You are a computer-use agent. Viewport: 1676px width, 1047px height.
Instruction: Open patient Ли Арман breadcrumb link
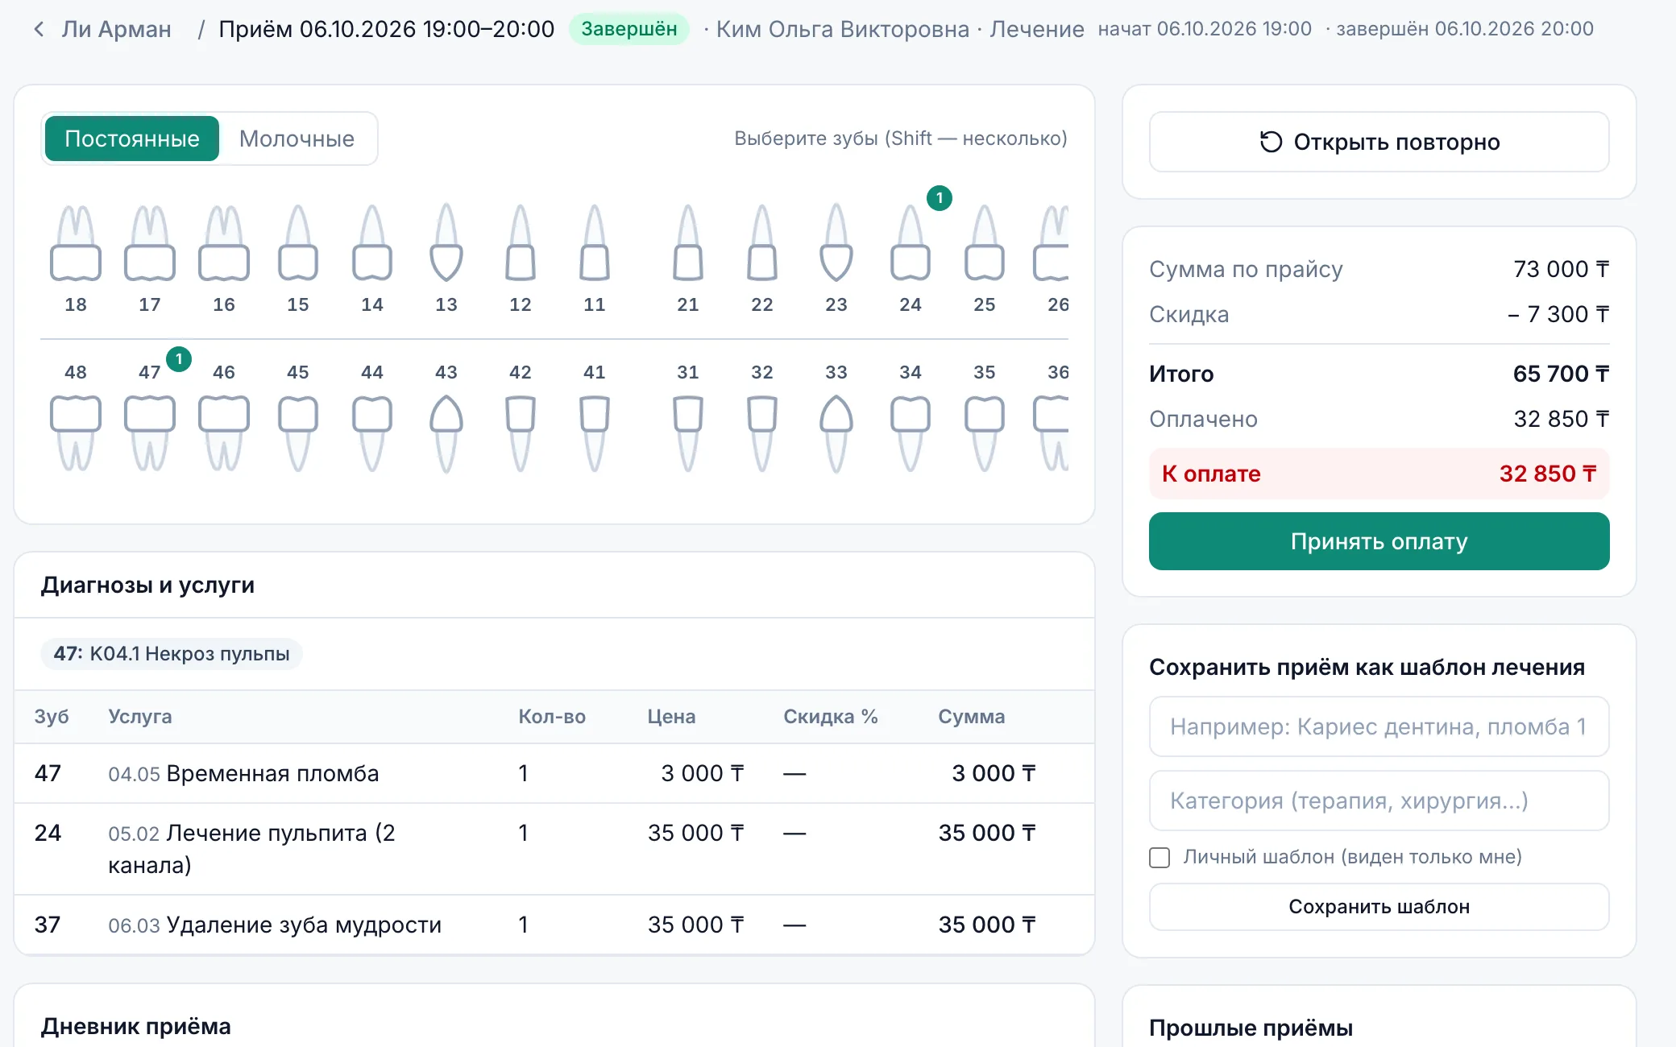(117, 30)
